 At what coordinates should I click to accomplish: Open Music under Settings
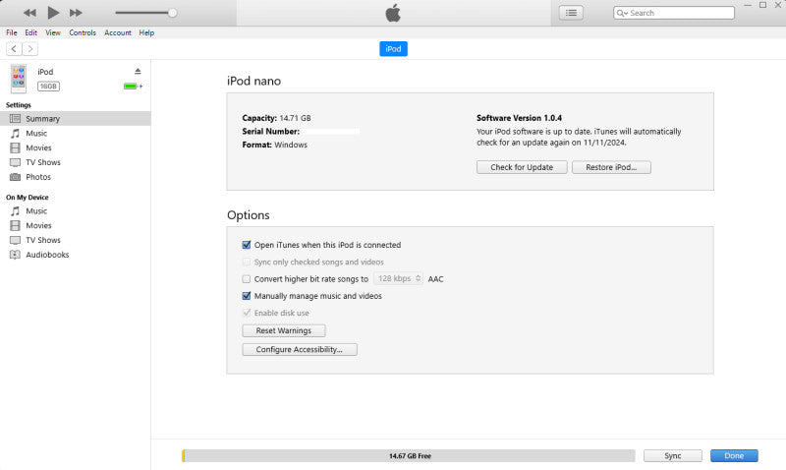pyautogui.click(x=36, y=133)
